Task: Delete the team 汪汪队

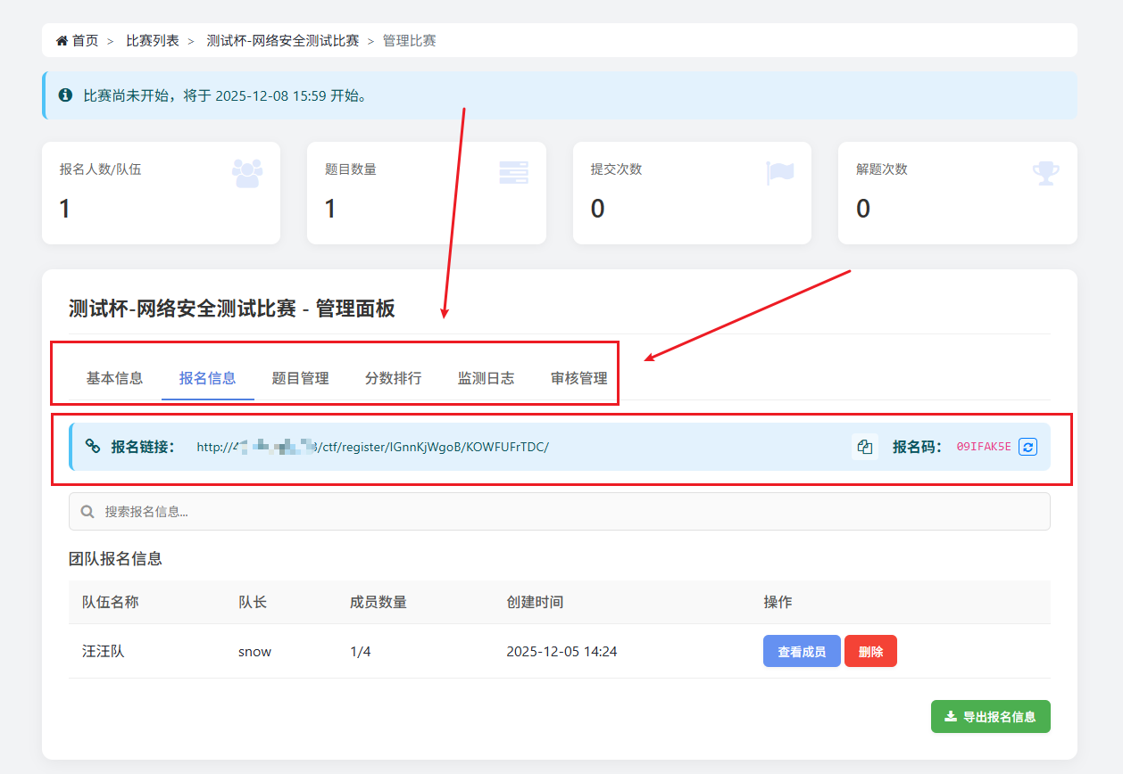Action: coord(870,651)
